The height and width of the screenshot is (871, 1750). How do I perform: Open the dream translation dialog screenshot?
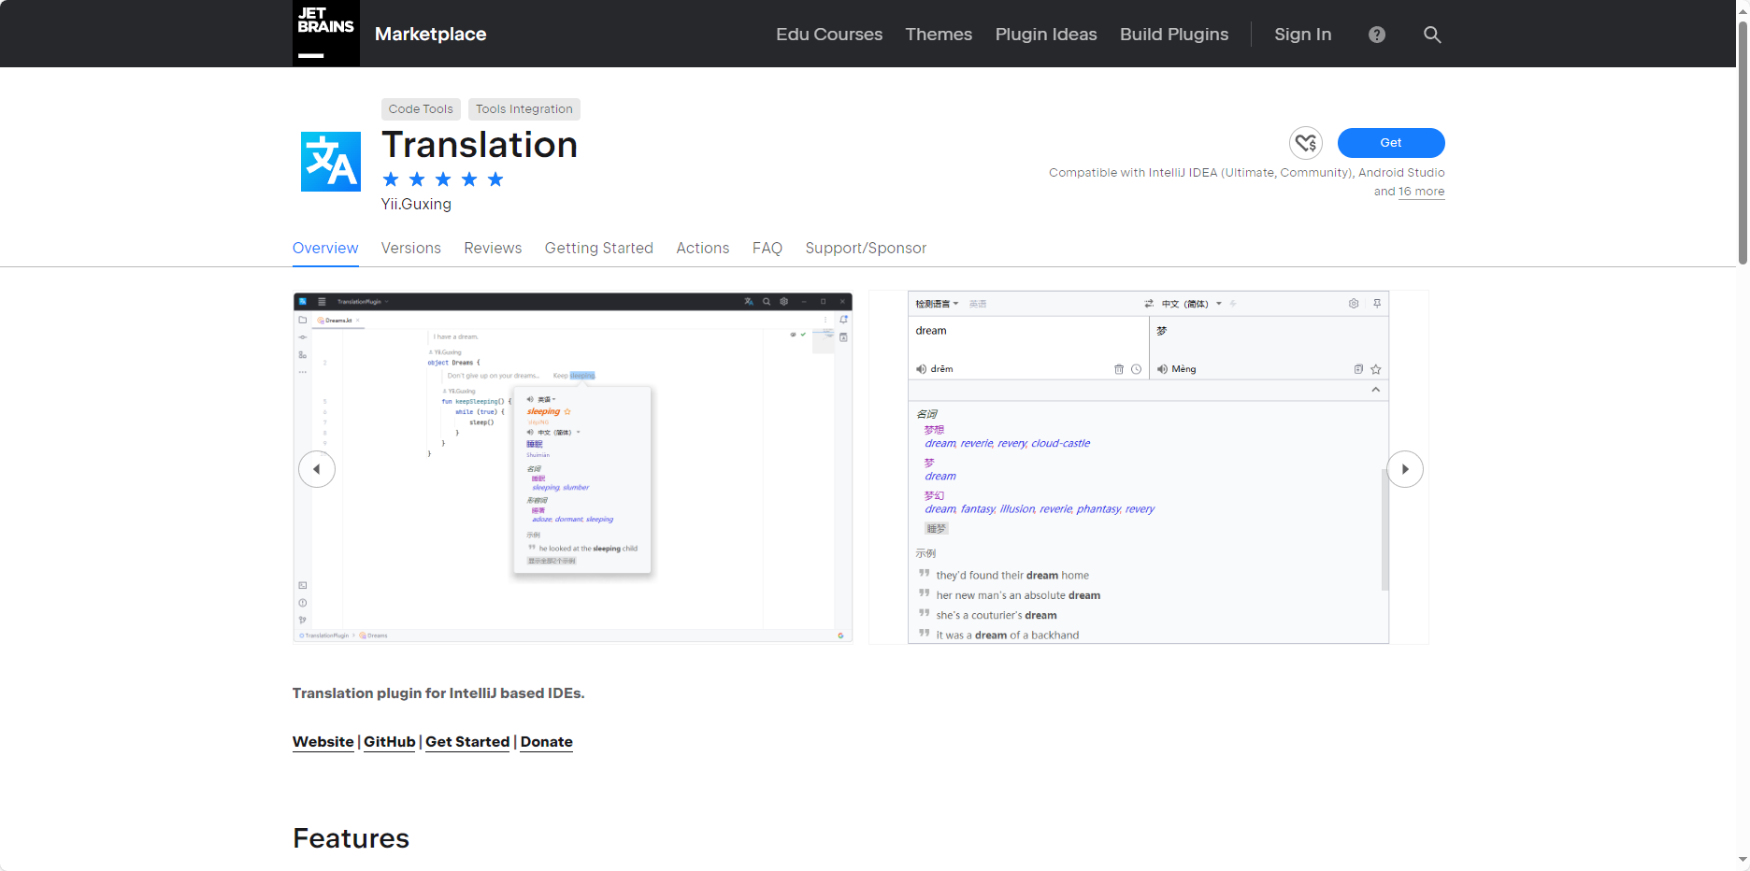(1148, 467)
